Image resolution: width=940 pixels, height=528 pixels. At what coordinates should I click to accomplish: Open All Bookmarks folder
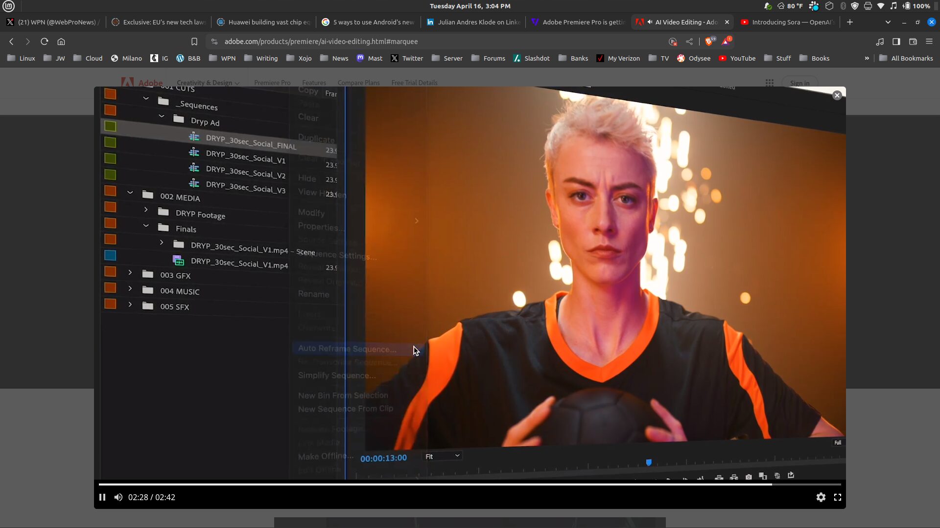(906, 58)
